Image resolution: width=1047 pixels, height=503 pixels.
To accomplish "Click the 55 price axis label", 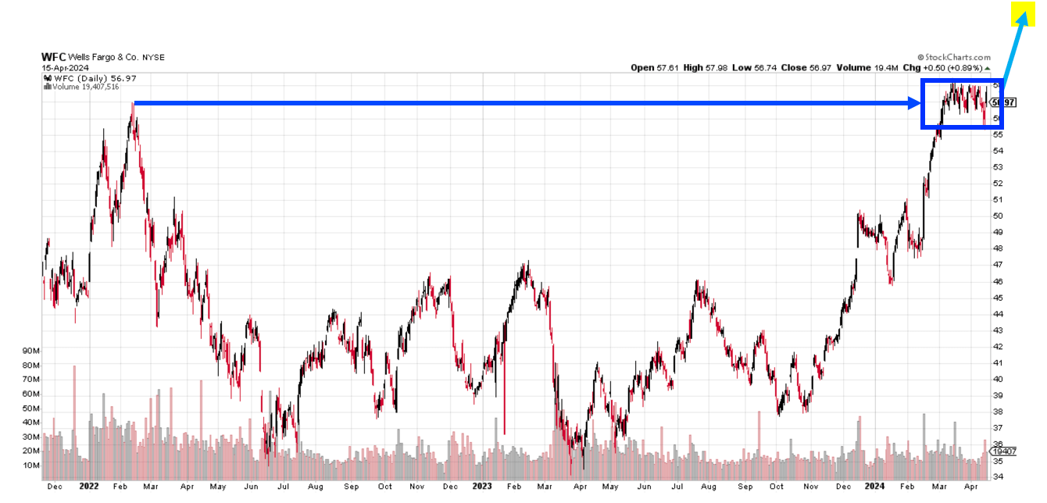I will click(x=998, y=134).
